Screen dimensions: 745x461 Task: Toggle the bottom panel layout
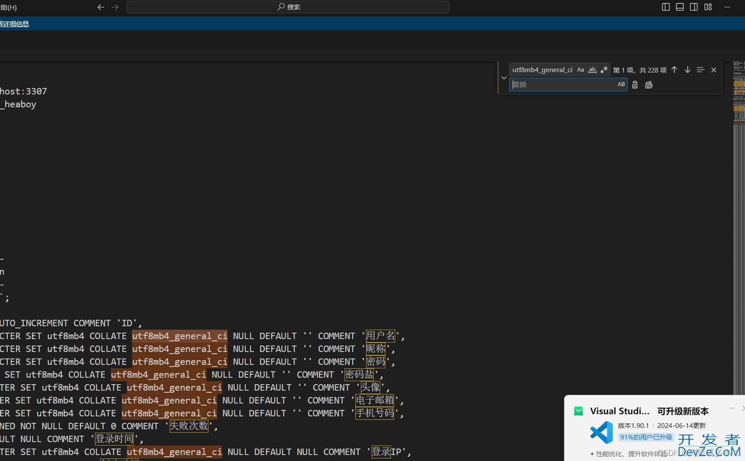pyautogui.click(x=680, y=7)
